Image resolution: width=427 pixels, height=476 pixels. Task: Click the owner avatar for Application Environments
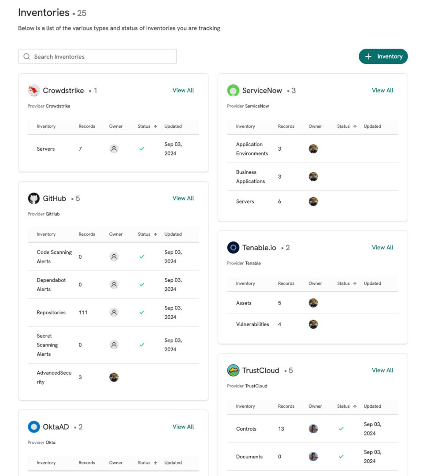click(x=313, y=149)
